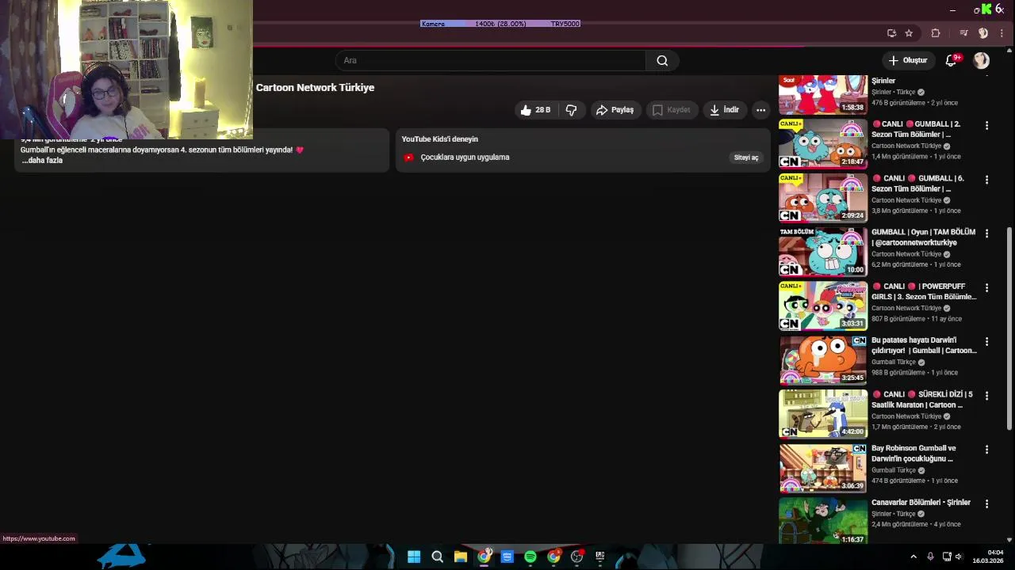Save the video with the Kaydet button
The width and height of the screenshot is (1015, 570).
[x=672, y=110]
